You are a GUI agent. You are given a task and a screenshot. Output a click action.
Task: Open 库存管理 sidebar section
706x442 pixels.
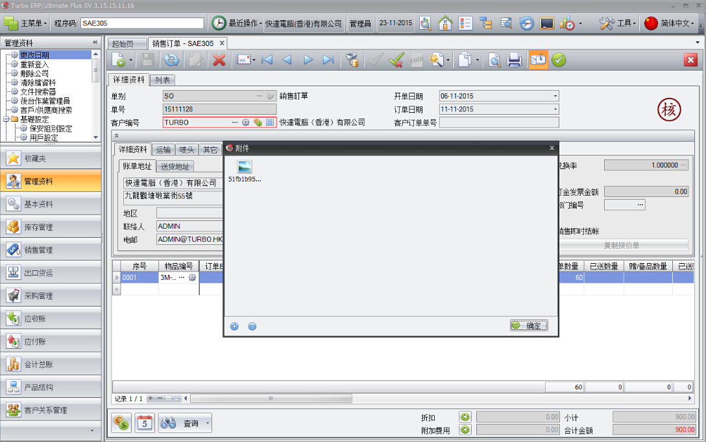[51, 227]
